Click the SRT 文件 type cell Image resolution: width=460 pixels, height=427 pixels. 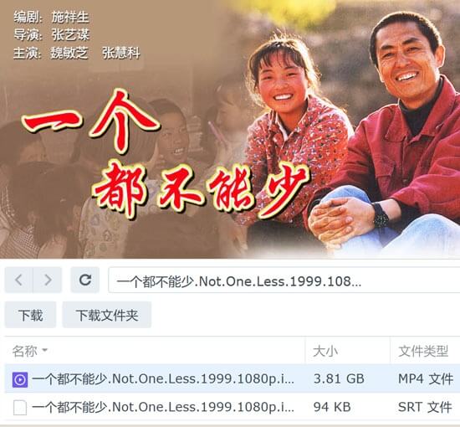click(x=425, y=407)
